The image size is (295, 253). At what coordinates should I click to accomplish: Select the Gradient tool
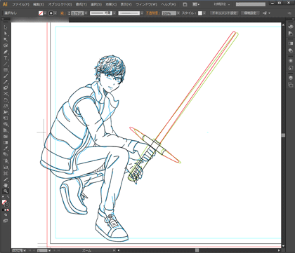click(x=6, y=142)
